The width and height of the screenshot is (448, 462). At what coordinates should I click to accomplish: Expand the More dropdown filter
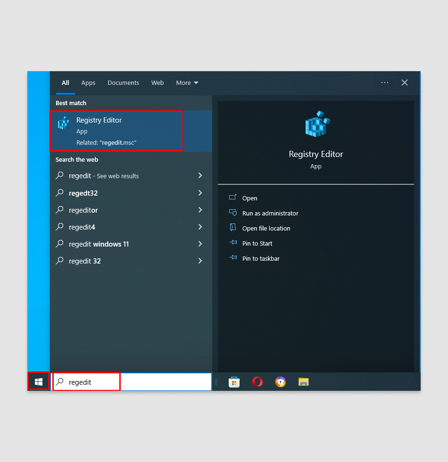coord(187,83)
